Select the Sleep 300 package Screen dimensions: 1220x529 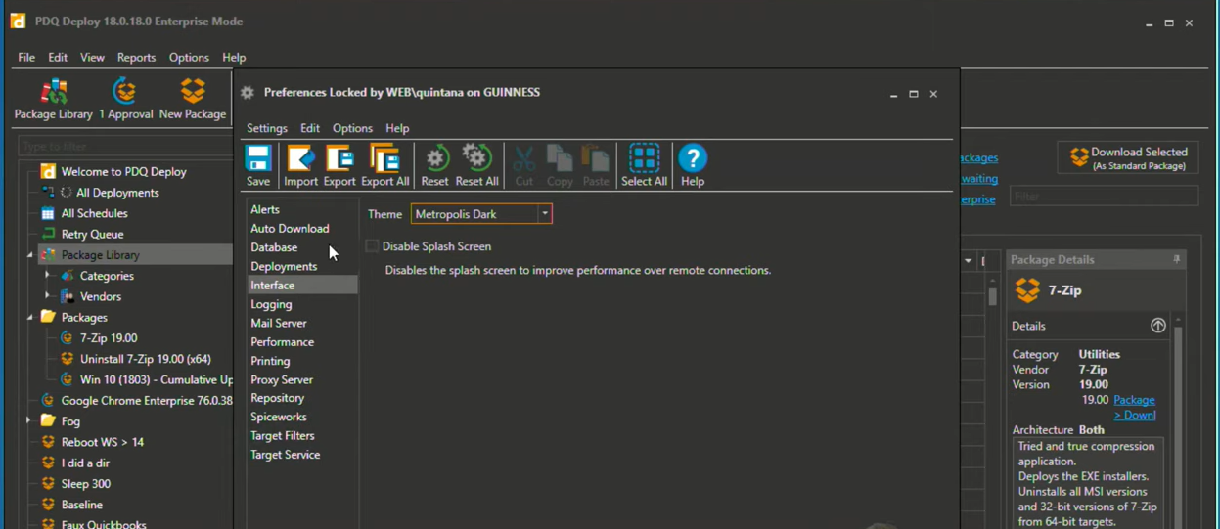[86, 484]
